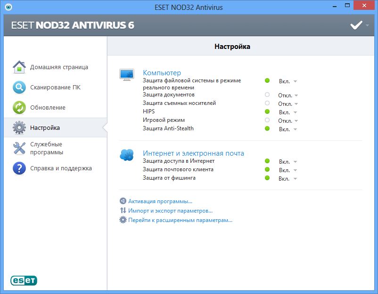The width and height of the screenshot is (378, 294).
Task: Open the Импорт и экспорт параметров... link
Action: click(170, 211)
